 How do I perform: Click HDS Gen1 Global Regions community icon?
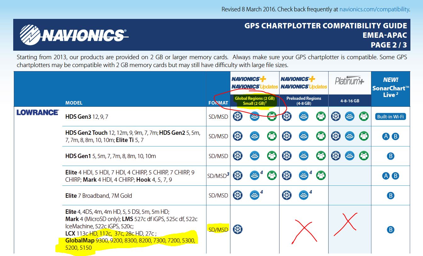(272, 156)
